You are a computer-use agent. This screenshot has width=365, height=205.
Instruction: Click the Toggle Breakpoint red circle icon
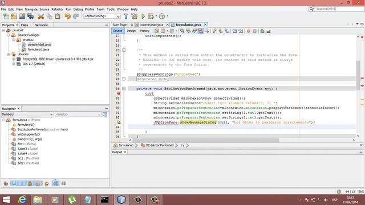(x=249, y=31)
